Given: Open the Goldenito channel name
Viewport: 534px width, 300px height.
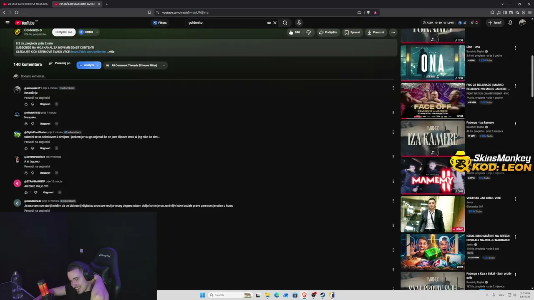Looking at the screenshot, I should click(31, 30).
